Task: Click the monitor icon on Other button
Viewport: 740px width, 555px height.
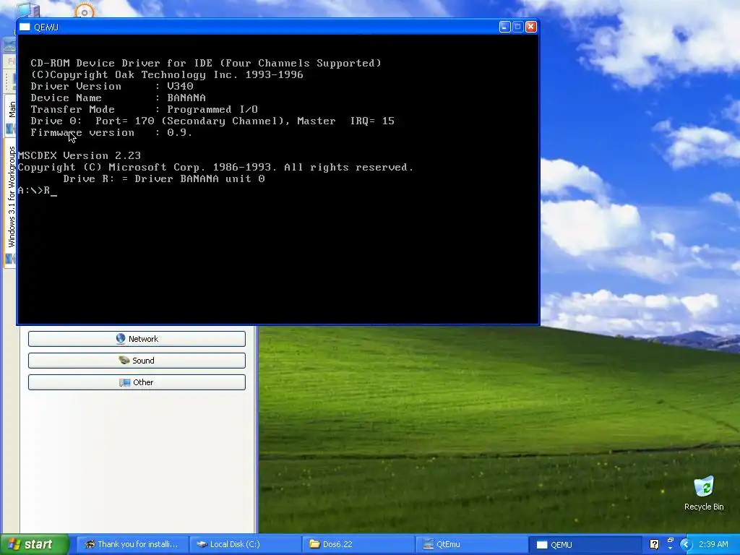Action: point(124,382)
